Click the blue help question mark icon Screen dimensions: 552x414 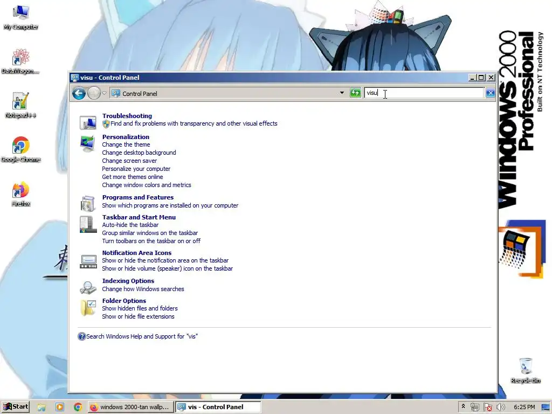pyautogui.click(x=81, y=336)
